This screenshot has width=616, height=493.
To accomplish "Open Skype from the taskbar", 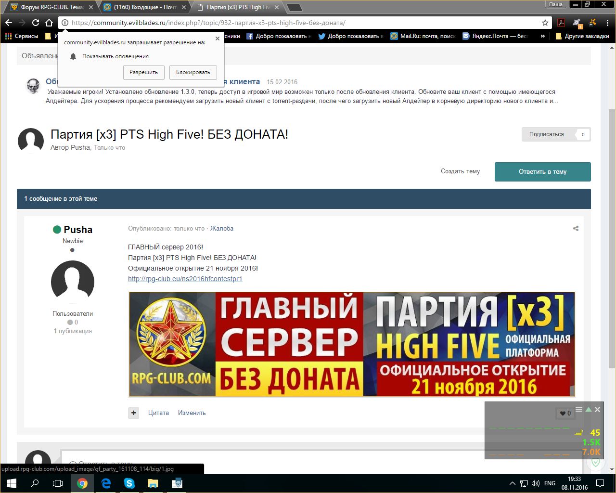I will [129, 483].
